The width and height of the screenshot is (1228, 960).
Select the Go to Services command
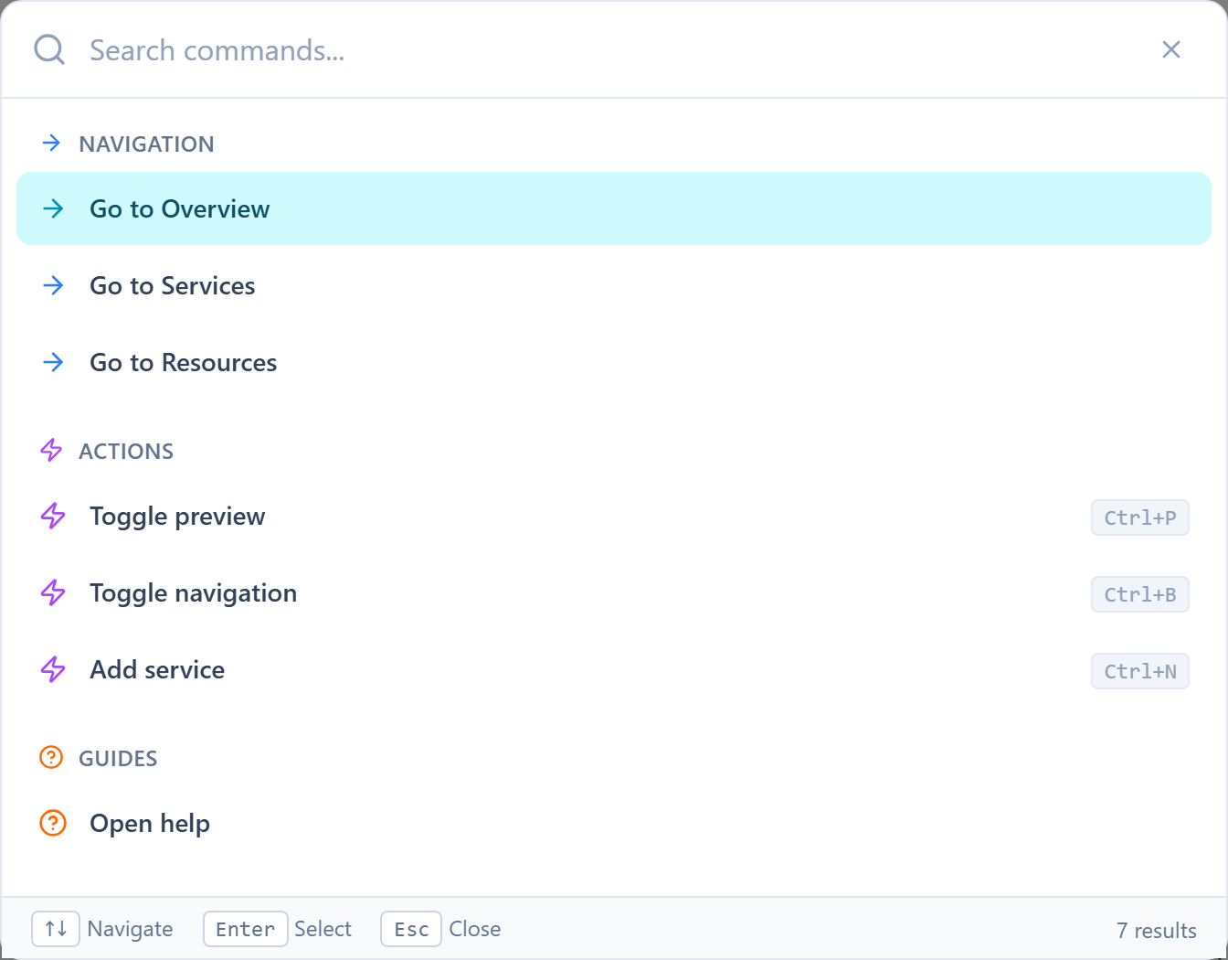pos(172,285)
